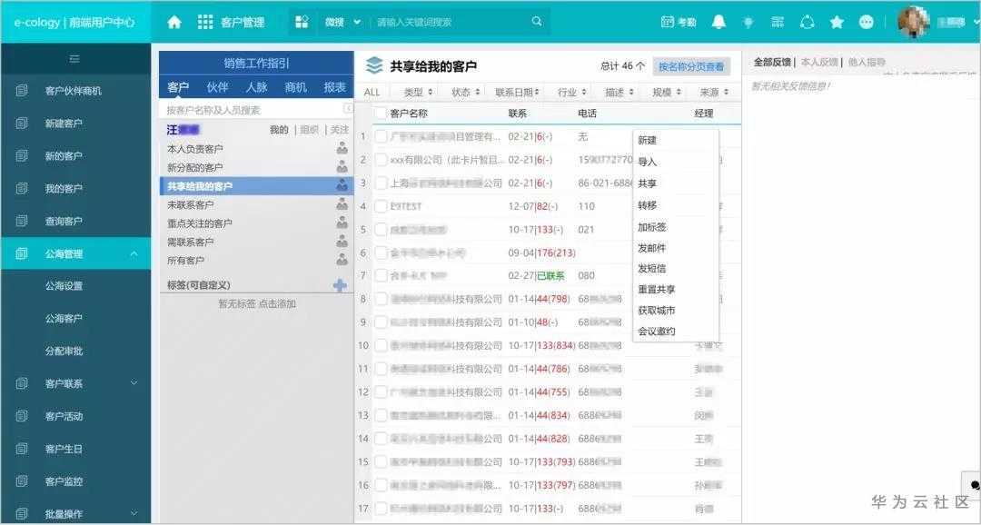Collapse the 公海管理 sidebar section
Screen dimensions: 981x525
(134, 253)
